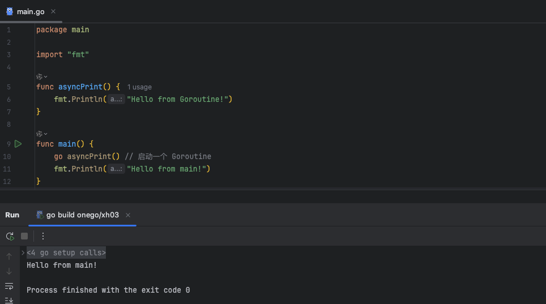Click parameter hint on Goroutine Println
Image resolution: width=546 pixels, height=304 pixels.
(116, 99)
